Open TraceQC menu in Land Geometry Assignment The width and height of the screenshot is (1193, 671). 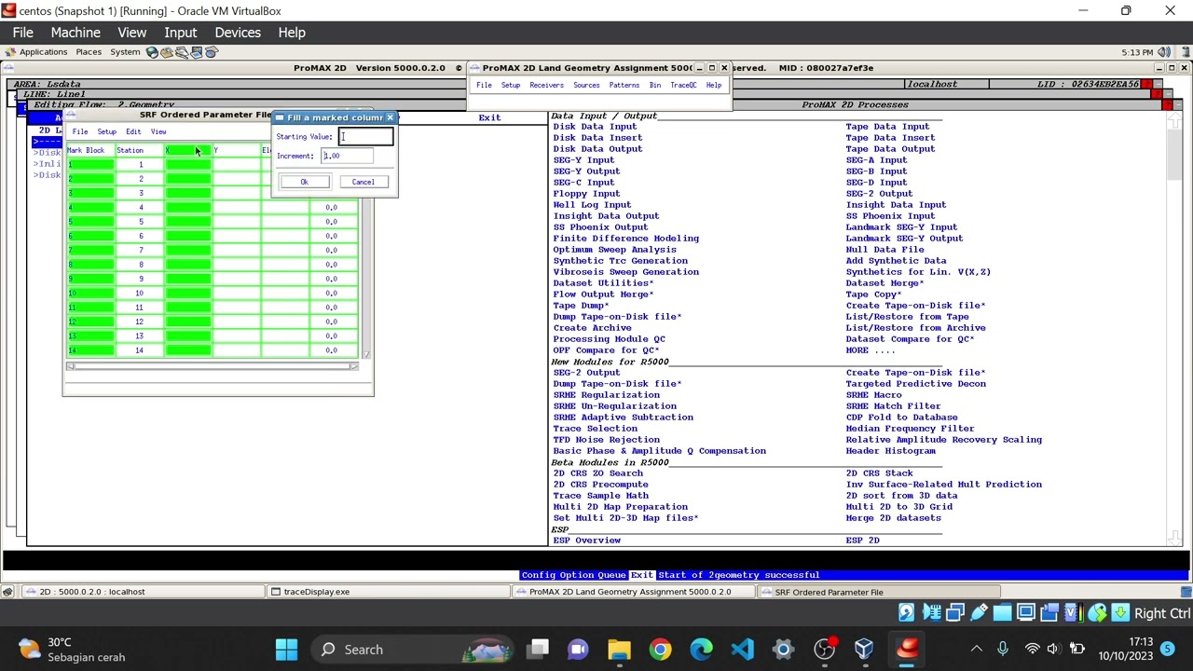pos(683,86)
